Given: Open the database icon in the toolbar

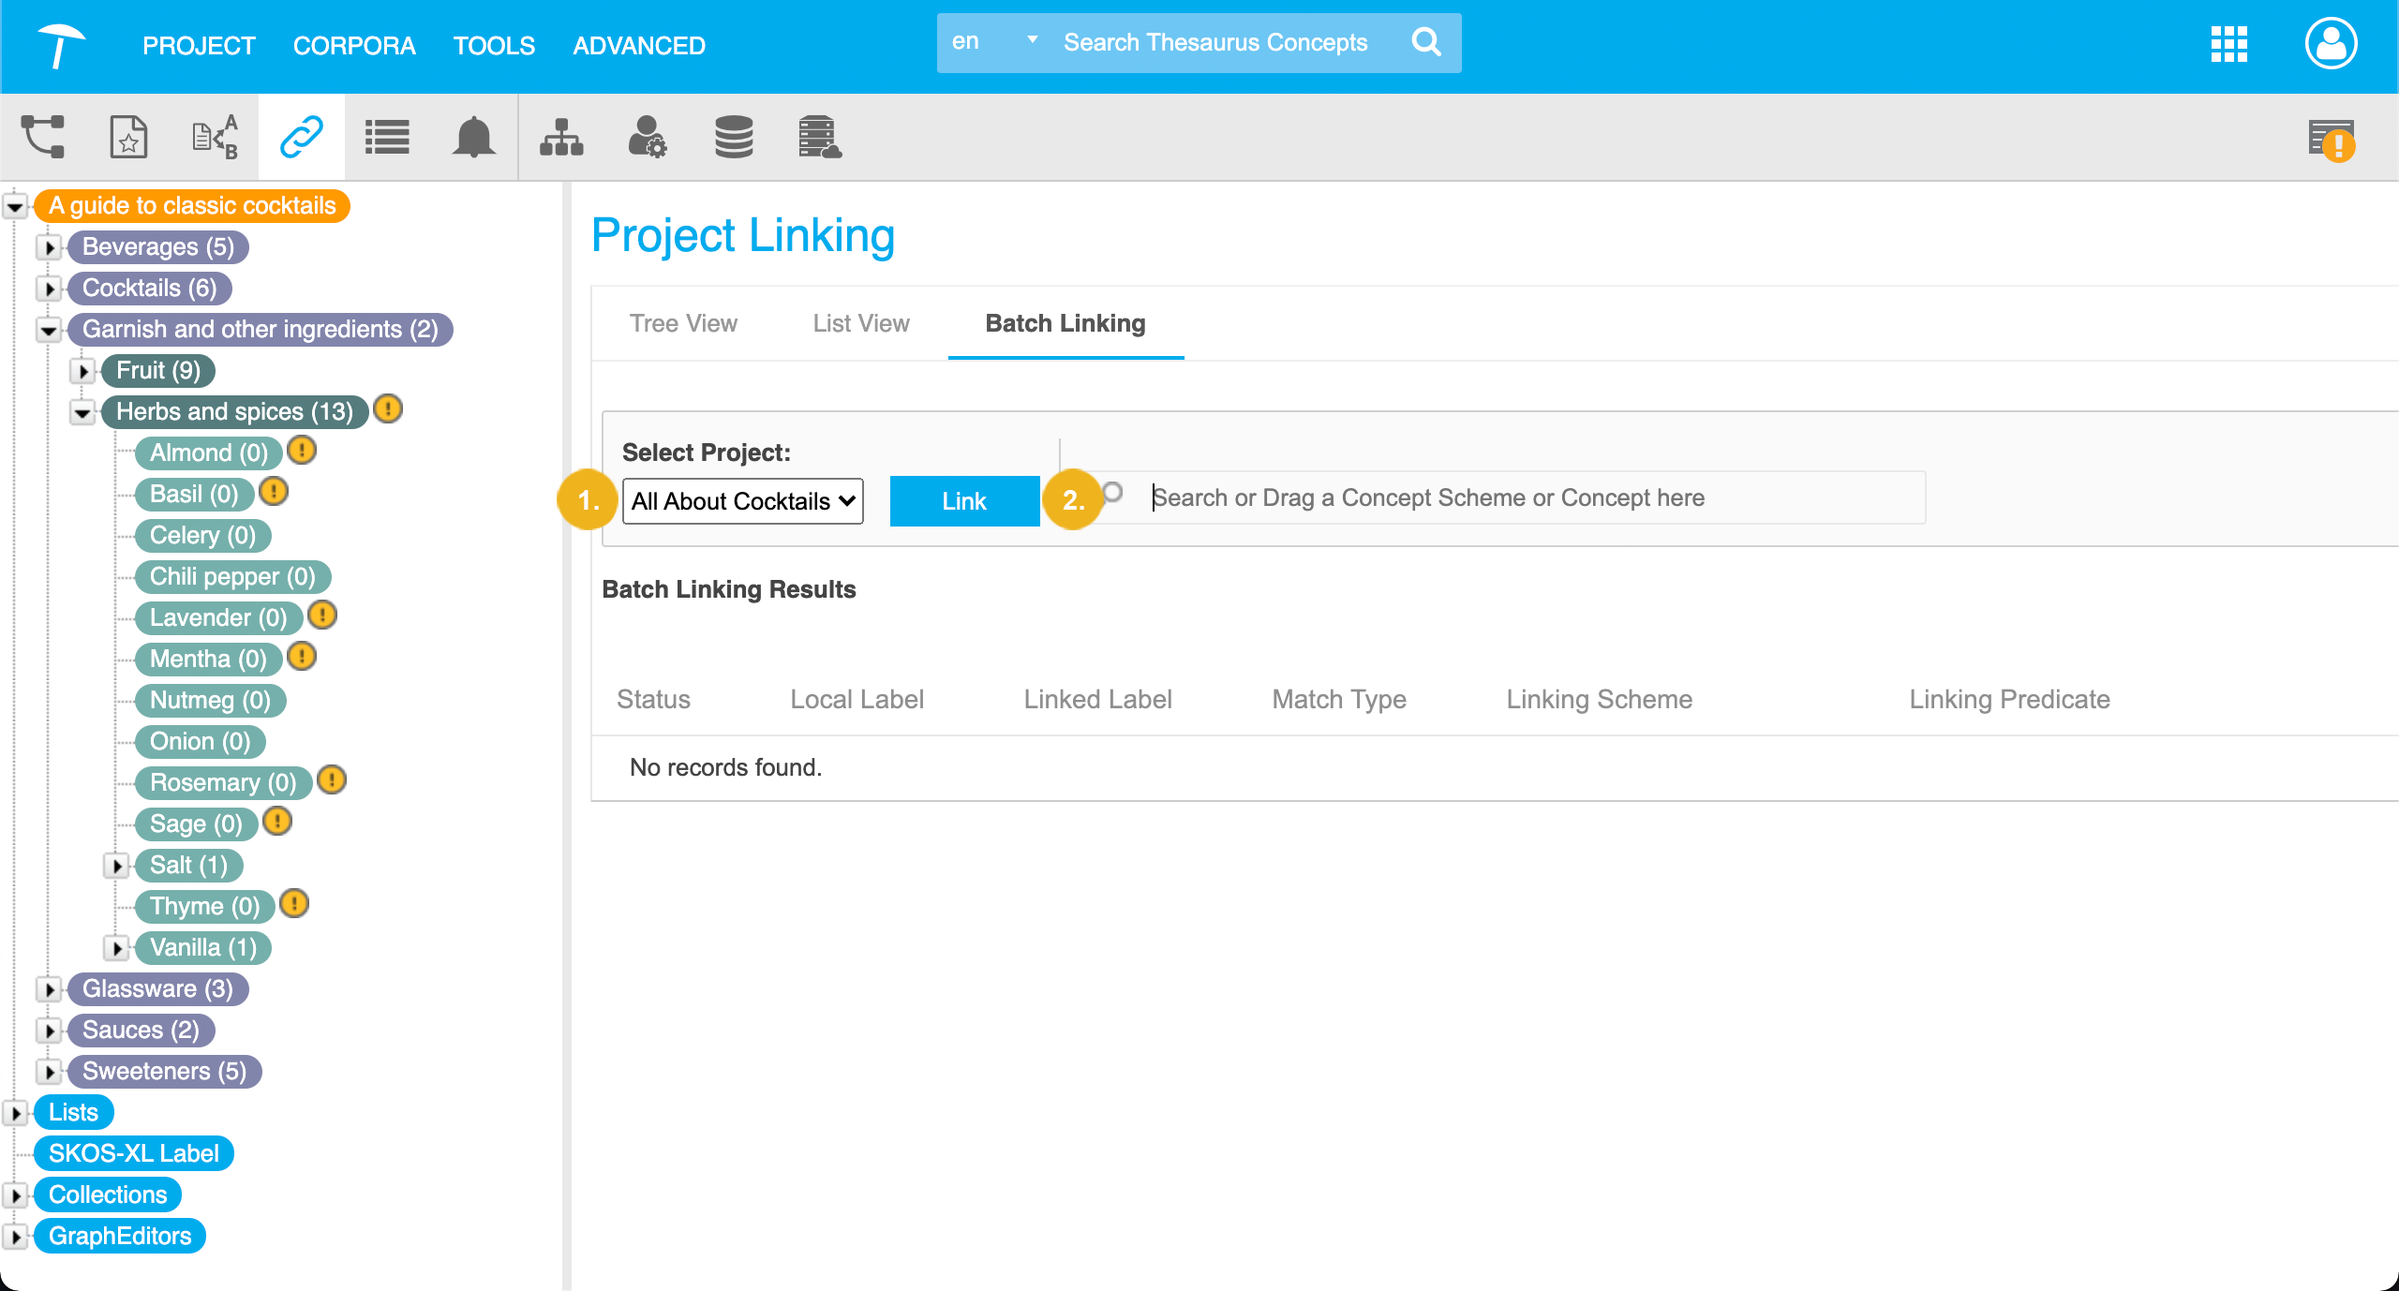Looking at the screenshot, I should pyautogui.click(x=733, y=137).
